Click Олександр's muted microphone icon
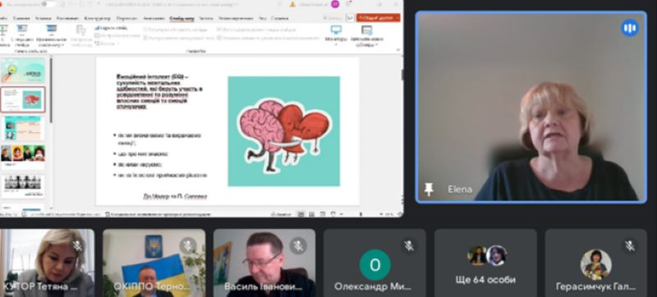 tap(409, 245)
